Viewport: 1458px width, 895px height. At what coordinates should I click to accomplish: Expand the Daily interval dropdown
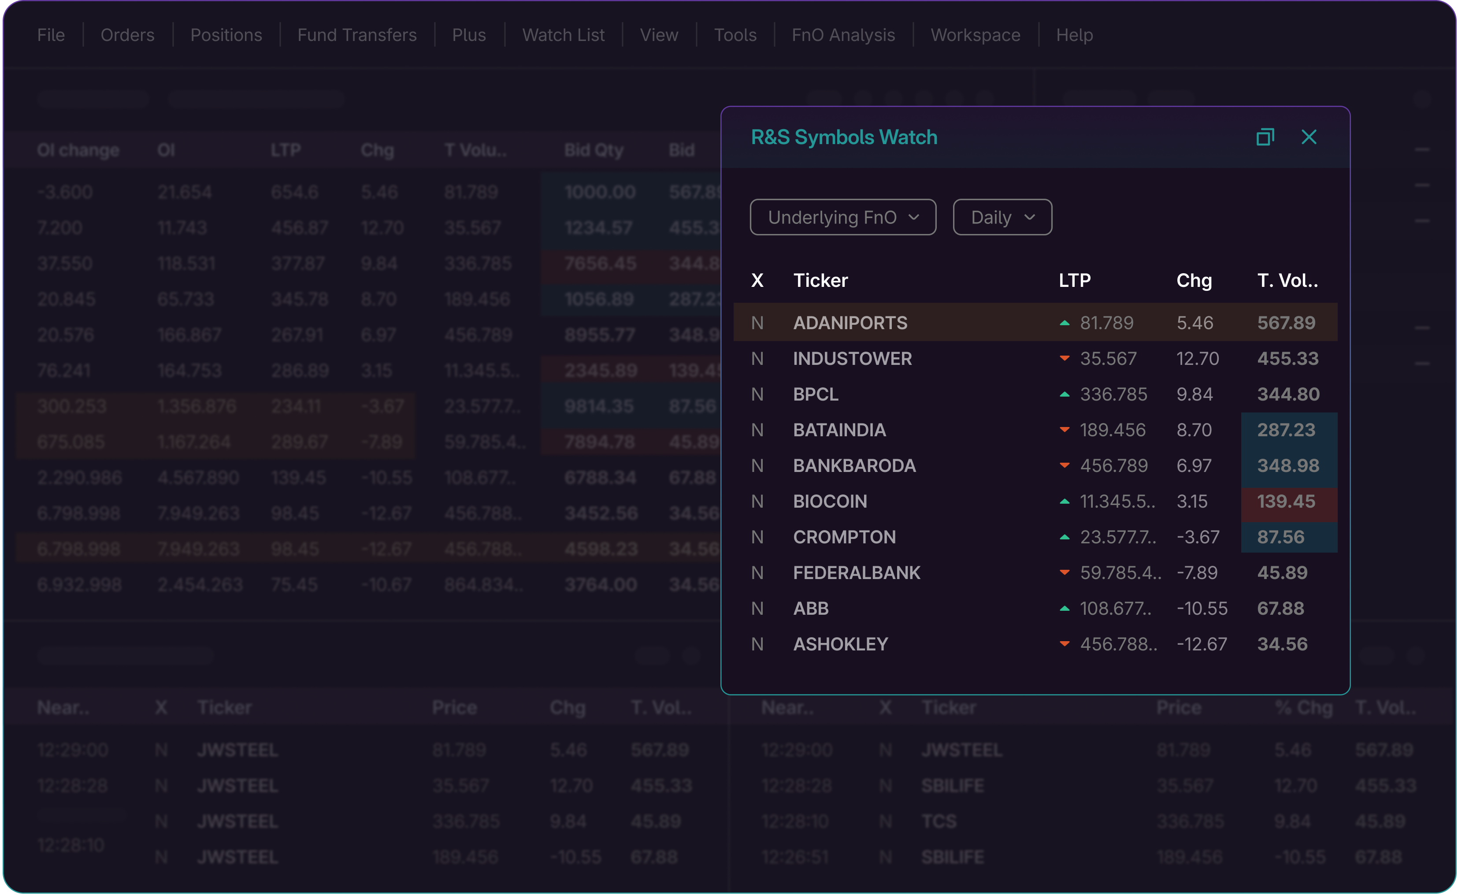click(x=1002, y=217)
